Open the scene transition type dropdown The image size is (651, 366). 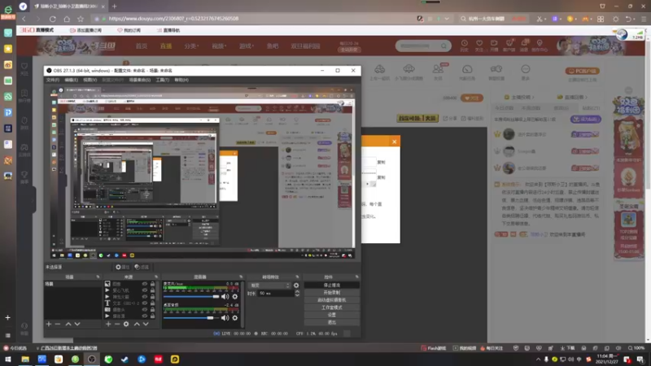coord(269,285)
